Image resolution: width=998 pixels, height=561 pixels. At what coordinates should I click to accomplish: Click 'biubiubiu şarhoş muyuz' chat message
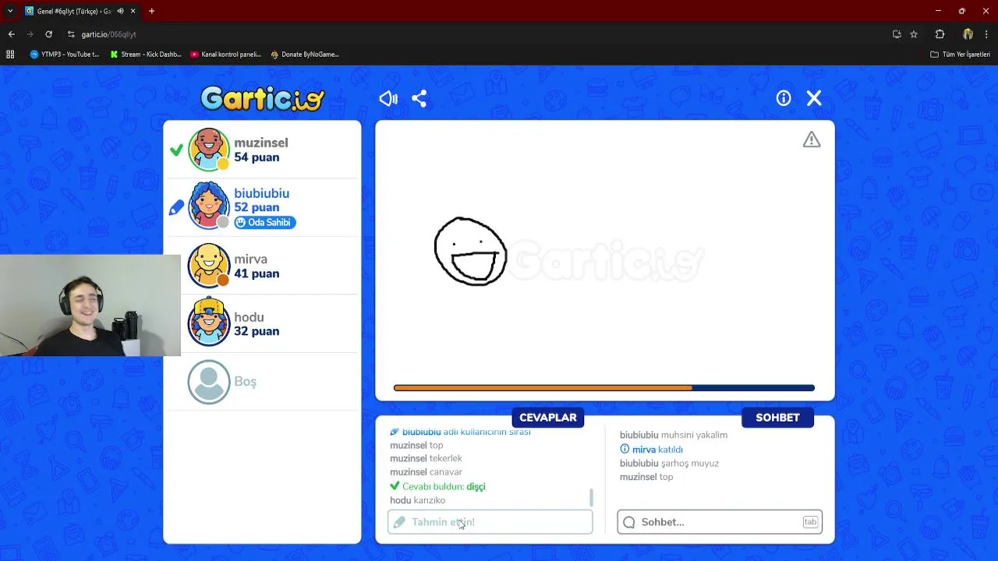coord(669,464)
